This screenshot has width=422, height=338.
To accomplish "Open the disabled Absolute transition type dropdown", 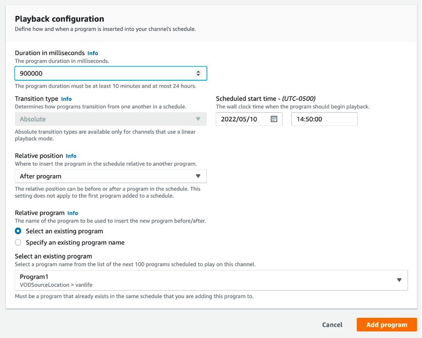I will pyautogui.click(x=110, y=119).
